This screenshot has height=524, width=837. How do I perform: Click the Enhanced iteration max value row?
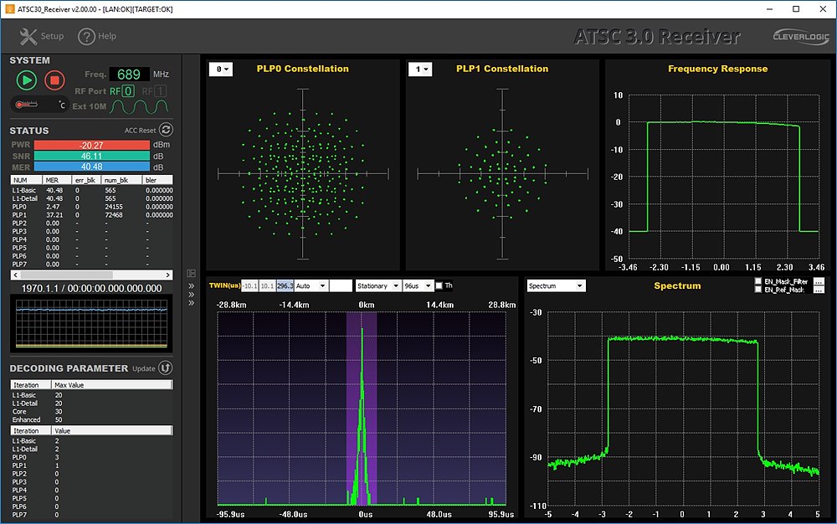pyautogui.click(x=92, y=420)
